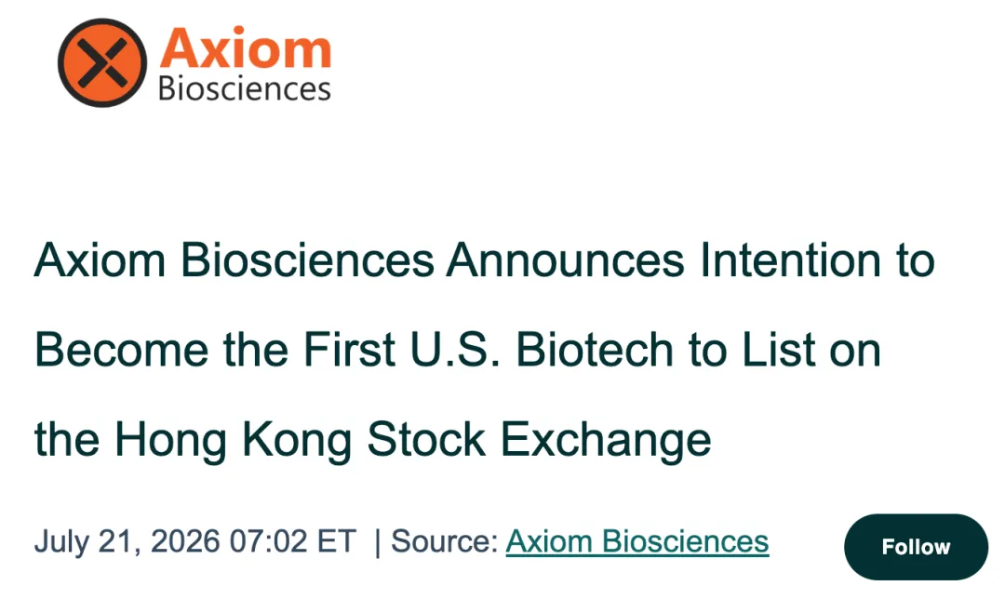Viewport: 1005px width, 599px height.
Task: Click the date "July 21"
Action: [83, 542]
